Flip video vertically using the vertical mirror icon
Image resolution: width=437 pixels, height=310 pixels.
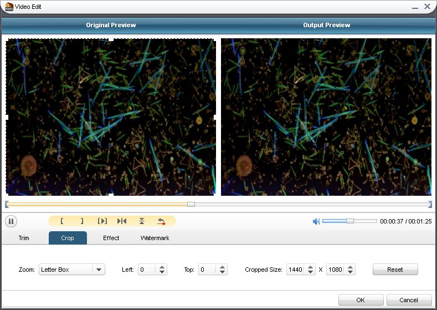tap(142, 221)
